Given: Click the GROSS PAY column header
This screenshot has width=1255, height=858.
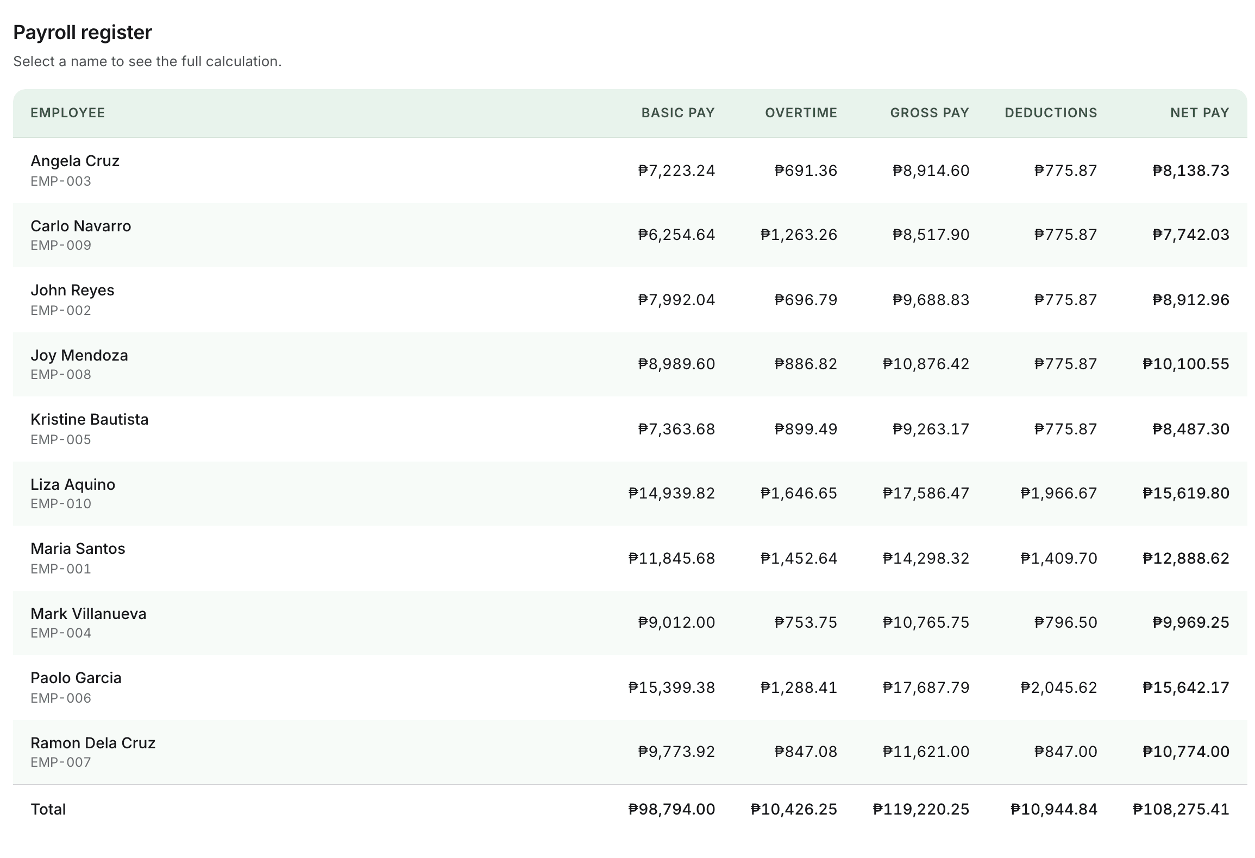Looking at the screenshot, I should pyautogui.click(x=930, y=113).
